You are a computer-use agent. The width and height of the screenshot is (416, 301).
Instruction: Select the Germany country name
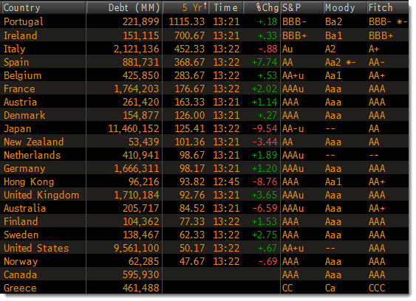[24, 168]
